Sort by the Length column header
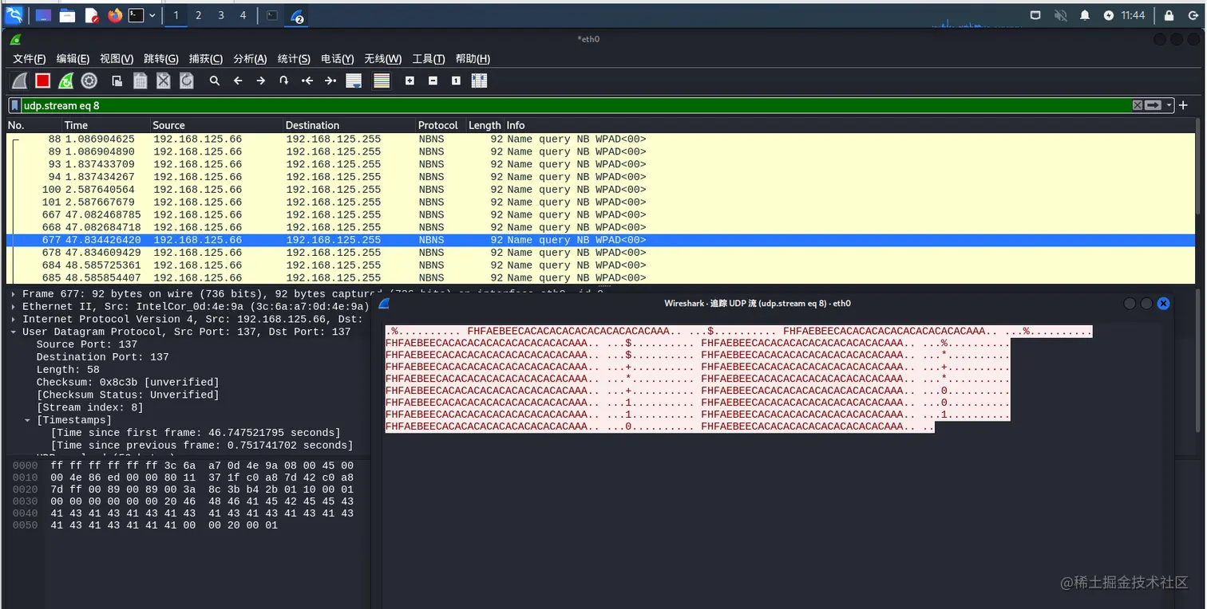1207x609 pixels. [485, 125]
